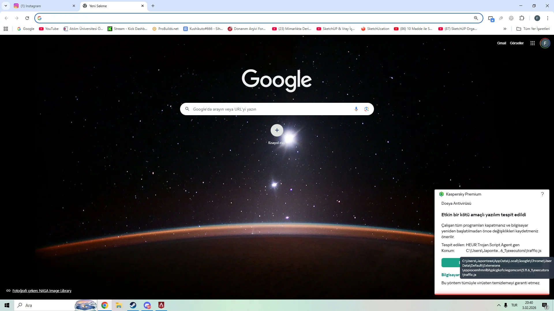Viewport: 554px width, 311px height.
Task: Open the Chrome extensions puzzle icon
Action: click(522, 18)
